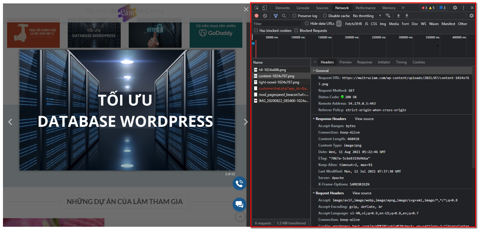This screenshot has width=479, height=230.
Task: Filter requests by Img type
Action: [383, 24]
